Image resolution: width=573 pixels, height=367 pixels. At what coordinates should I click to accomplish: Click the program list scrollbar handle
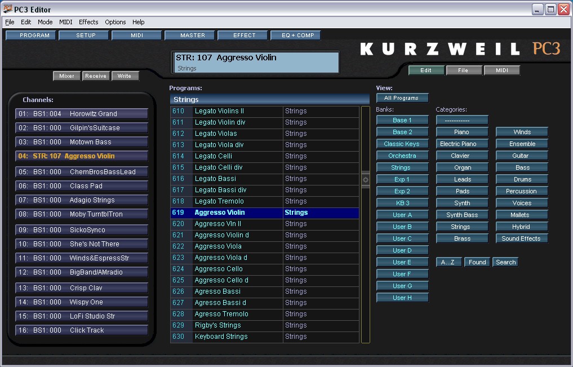pos(366,179)
